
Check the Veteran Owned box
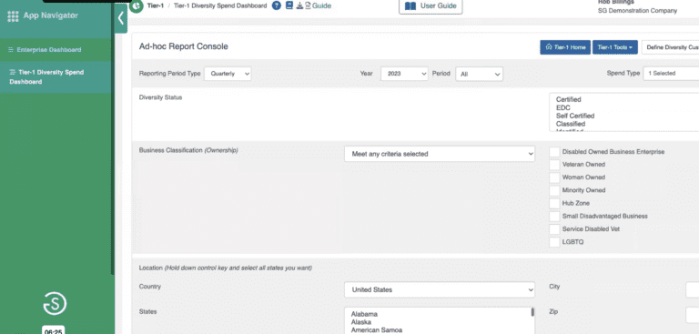coord(554,165)
